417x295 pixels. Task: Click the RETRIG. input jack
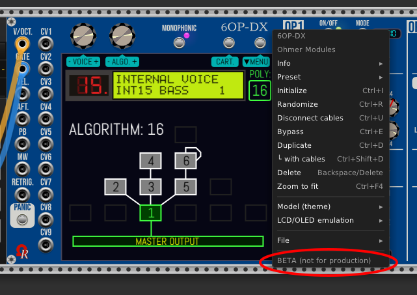click(x=22, y=194)
